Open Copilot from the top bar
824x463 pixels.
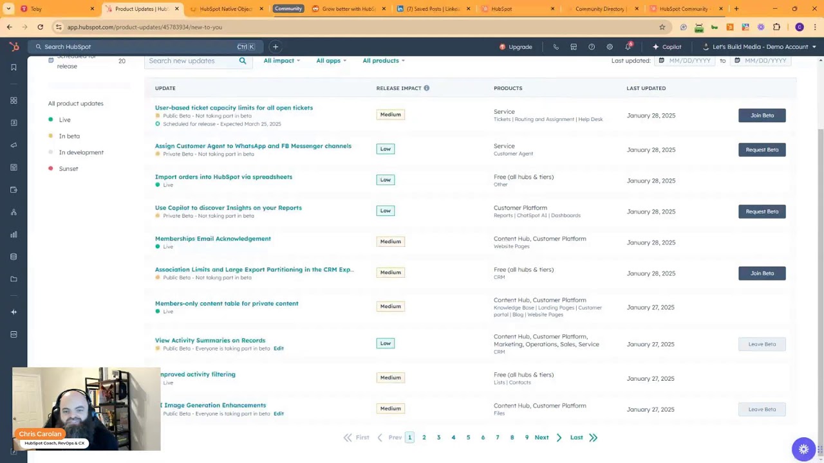(667, 47)
